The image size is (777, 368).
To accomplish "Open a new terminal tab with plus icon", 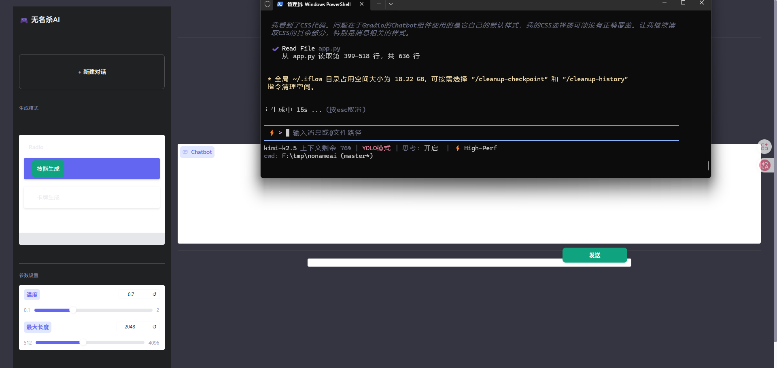I will [x=379, y=4].
